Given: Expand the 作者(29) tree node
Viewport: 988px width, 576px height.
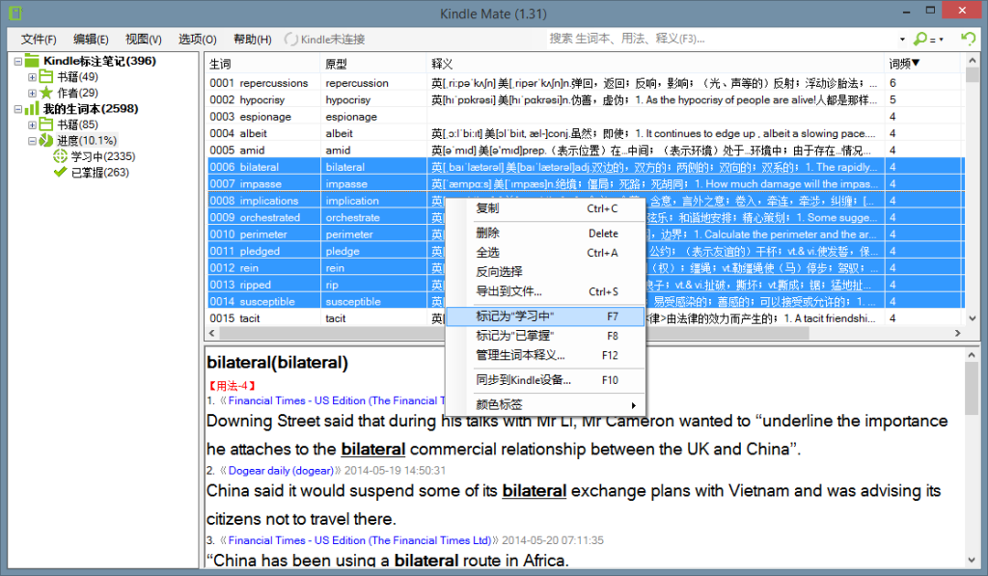Looking at the screenshot, I should click(32, 93).
